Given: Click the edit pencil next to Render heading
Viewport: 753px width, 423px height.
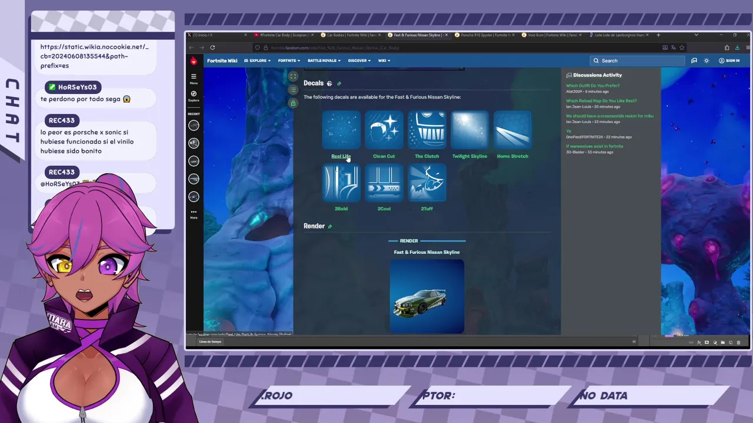Looking at the screenshot, I should (329, 226).
